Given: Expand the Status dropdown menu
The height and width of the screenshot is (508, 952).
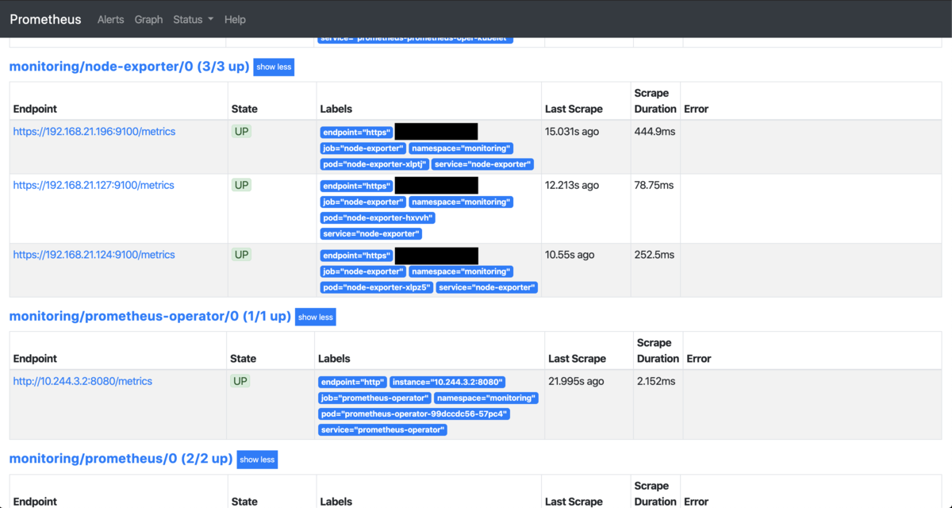Looking at the screenshot, I should click(x=193, y=19).
